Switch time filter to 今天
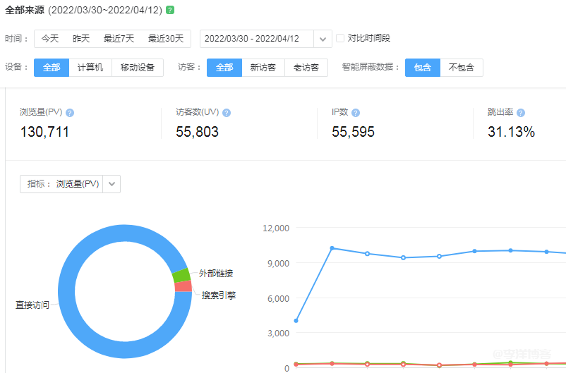The width and height of the screenshot is (566, 373). coord(50,39)
